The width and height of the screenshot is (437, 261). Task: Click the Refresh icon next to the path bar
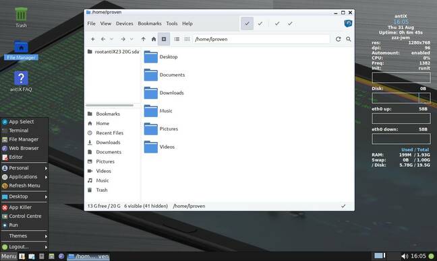click(x=338, y=39)
